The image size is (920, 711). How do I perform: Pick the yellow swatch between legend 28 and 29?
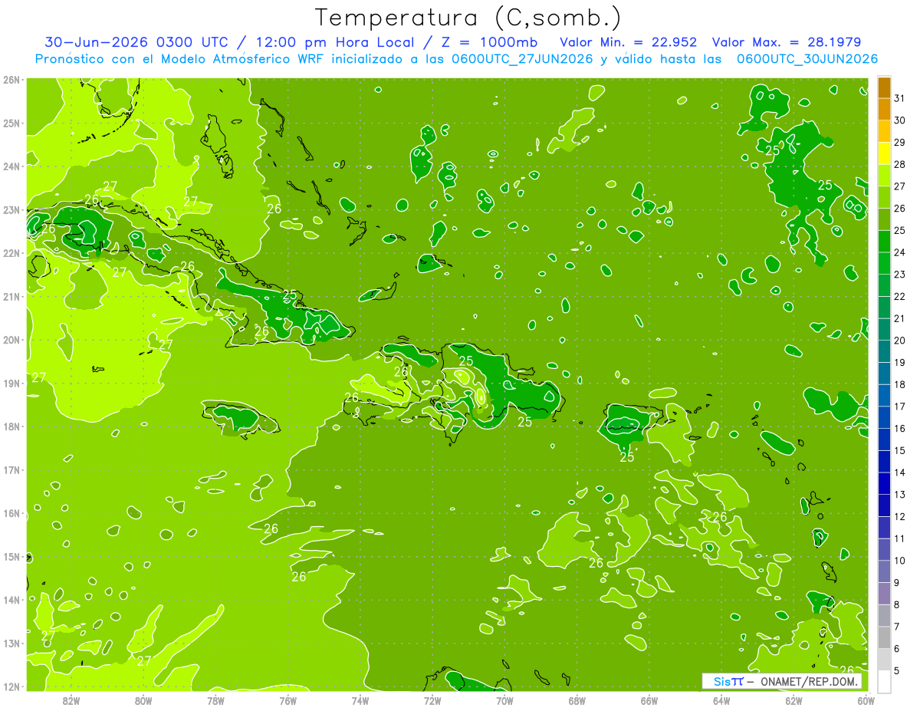point(884,153)
